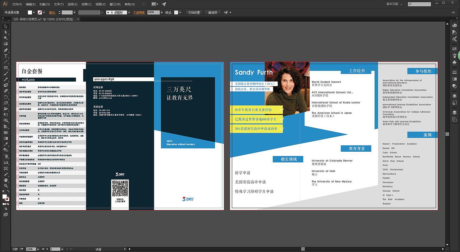
Task: Launch Bridge from the menu bar icon
Action: point(144,4)
